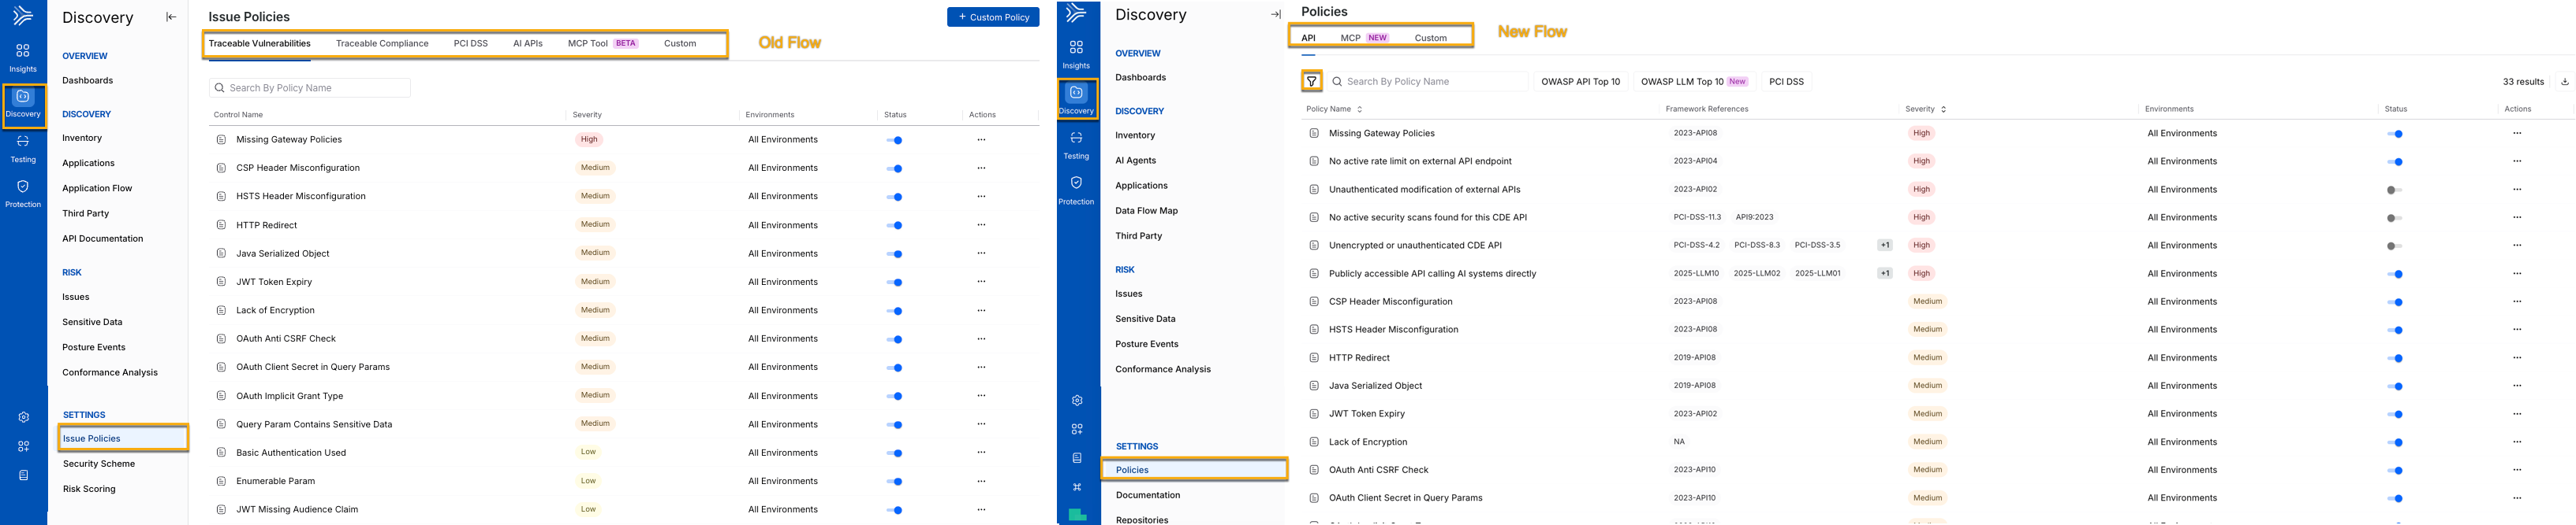Click the apps grid icon below gear in New Flow sidebar

pyautogui.click(x=1077, y=429)
